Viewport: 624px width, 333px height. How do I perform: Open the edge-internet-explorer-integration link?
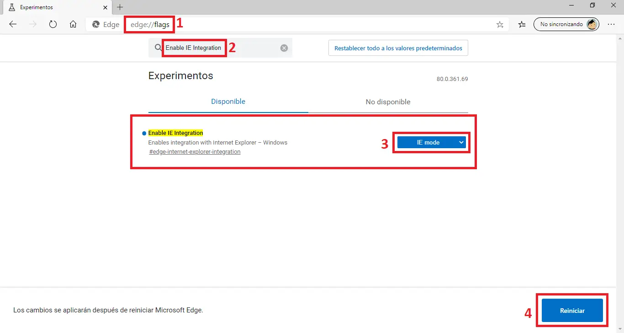[195, 151]
